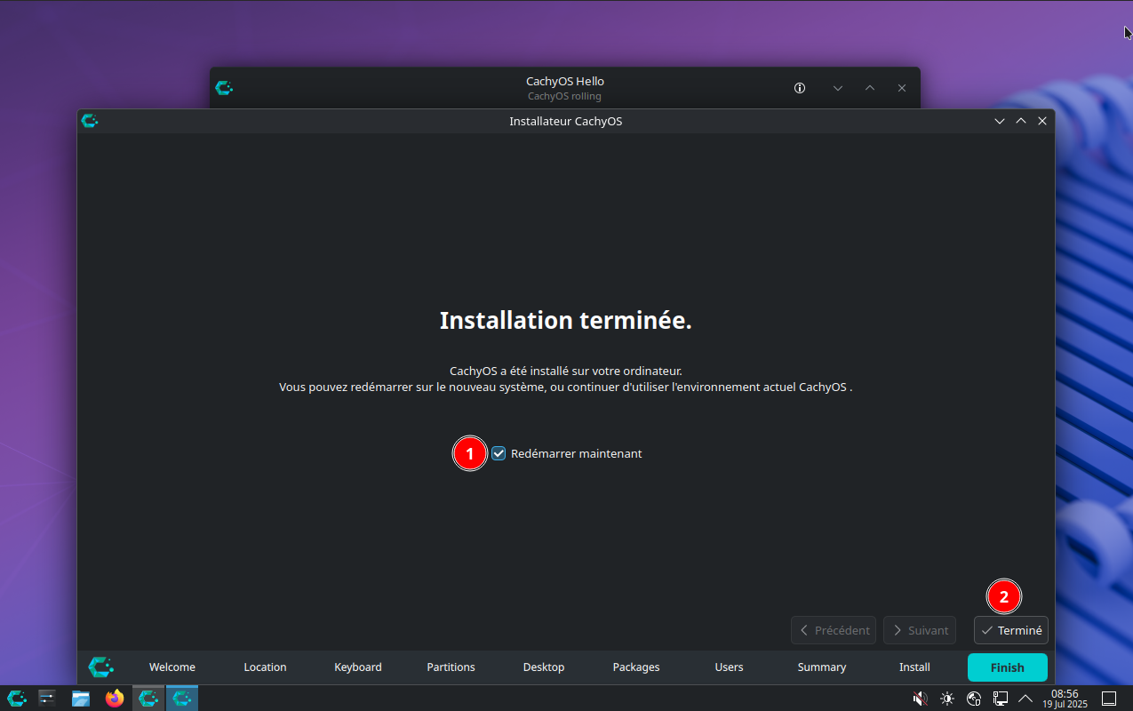Launch the Dolphin file manager
The width and height of the screenshot is (1133, 711).
[81, 699]
